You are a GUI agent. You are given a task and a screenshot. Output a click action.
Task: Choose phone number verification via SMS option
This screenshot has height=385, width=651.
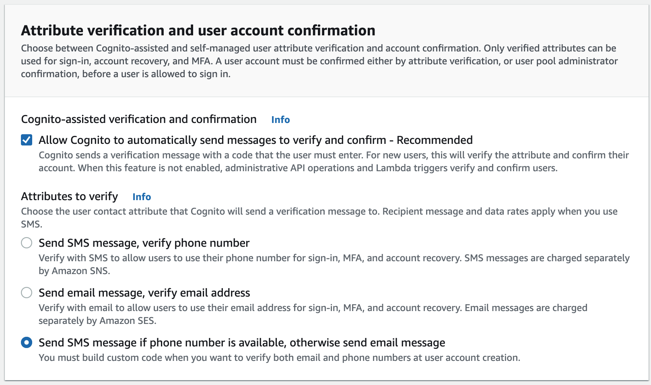(x=26, y=243)
